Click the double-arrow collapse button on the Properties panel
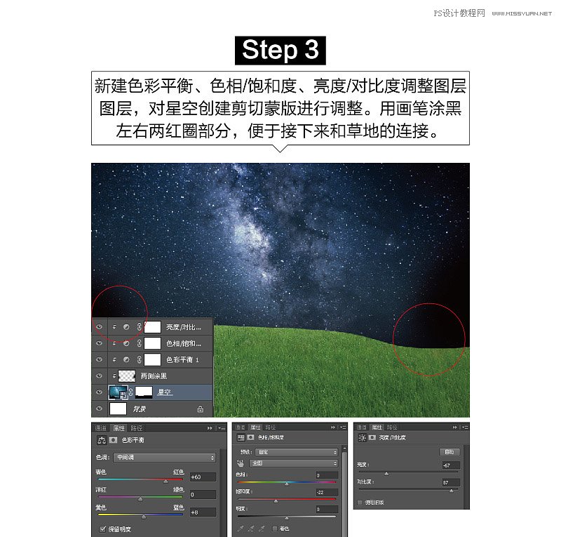This screenshot has height=537, width=561. (x=210, y=428)
